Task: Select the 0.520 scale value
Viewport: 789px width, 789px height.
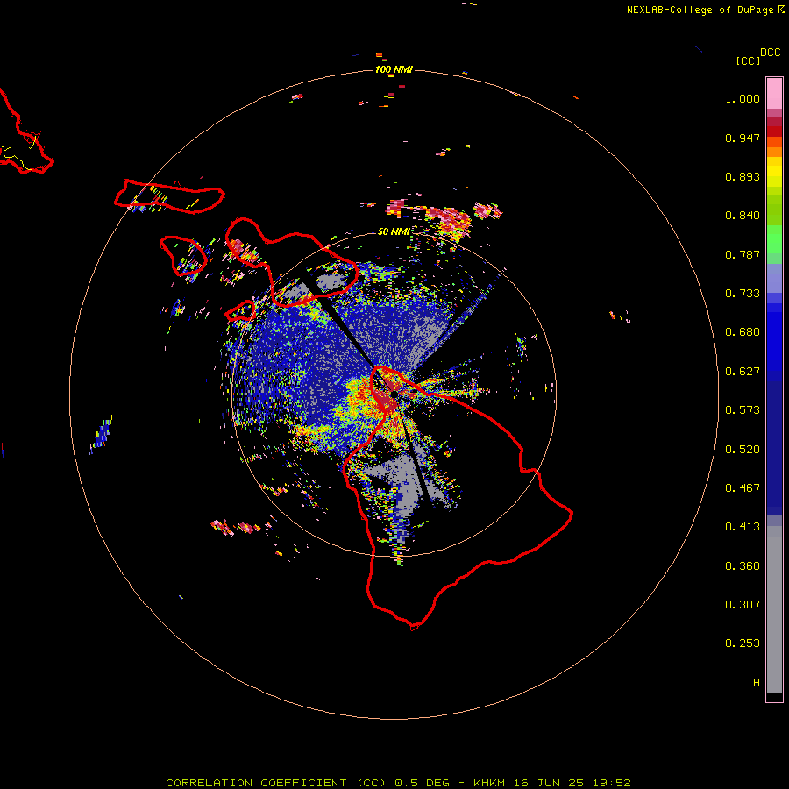Action: point(743,450)
